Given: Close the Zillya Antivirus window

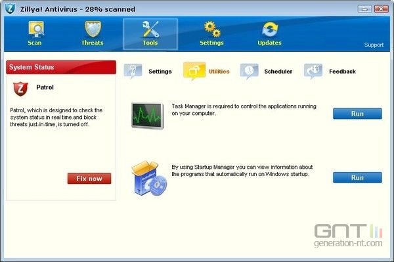Looking at the screenshot, I should pyautogui.click(x=382, y=9).
